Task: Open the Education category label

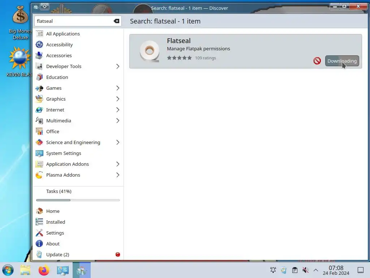Action: (57, 77)
